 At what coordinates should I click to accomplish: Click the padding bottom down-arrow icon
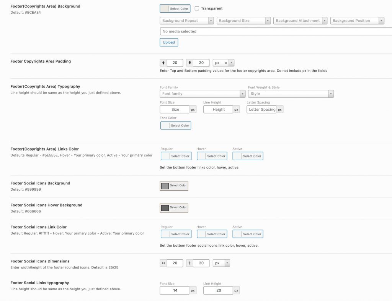click(x=190, y=63)
